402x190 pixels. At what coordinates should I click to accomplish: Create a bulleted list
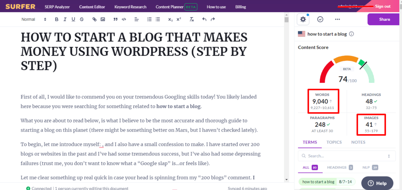[158, 19]
